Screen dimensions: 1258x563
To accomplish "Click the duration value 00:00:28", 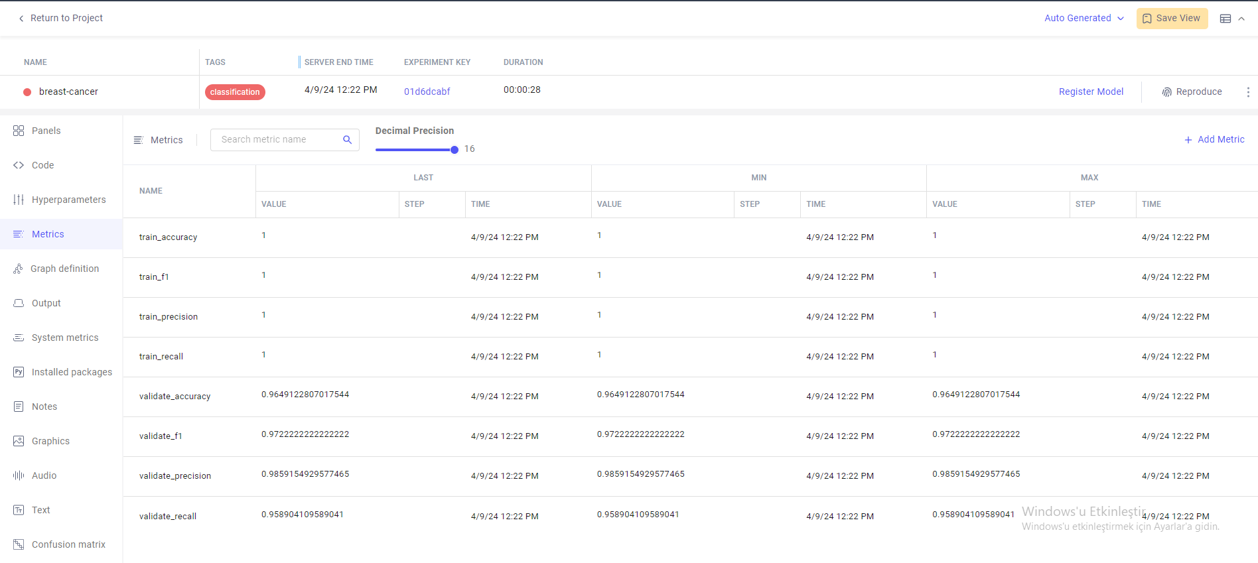I will coord(522,90).
